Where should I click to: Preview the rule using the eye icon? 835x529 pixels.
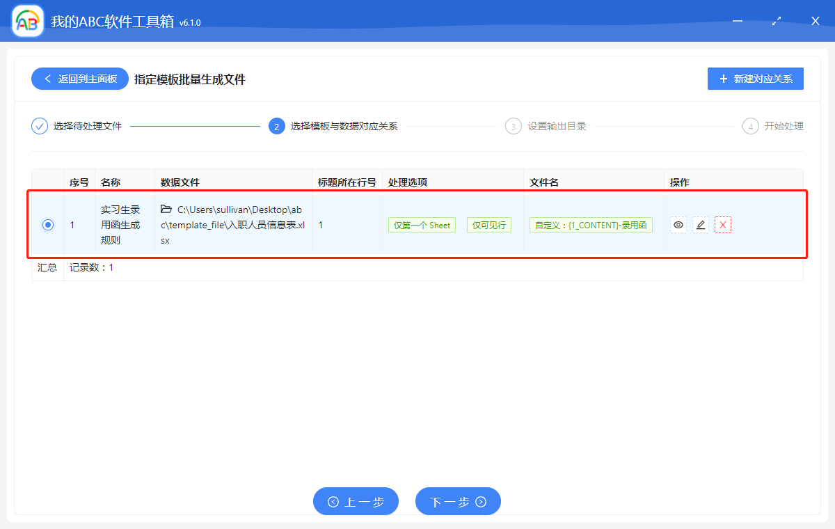(x=678, y=224)
